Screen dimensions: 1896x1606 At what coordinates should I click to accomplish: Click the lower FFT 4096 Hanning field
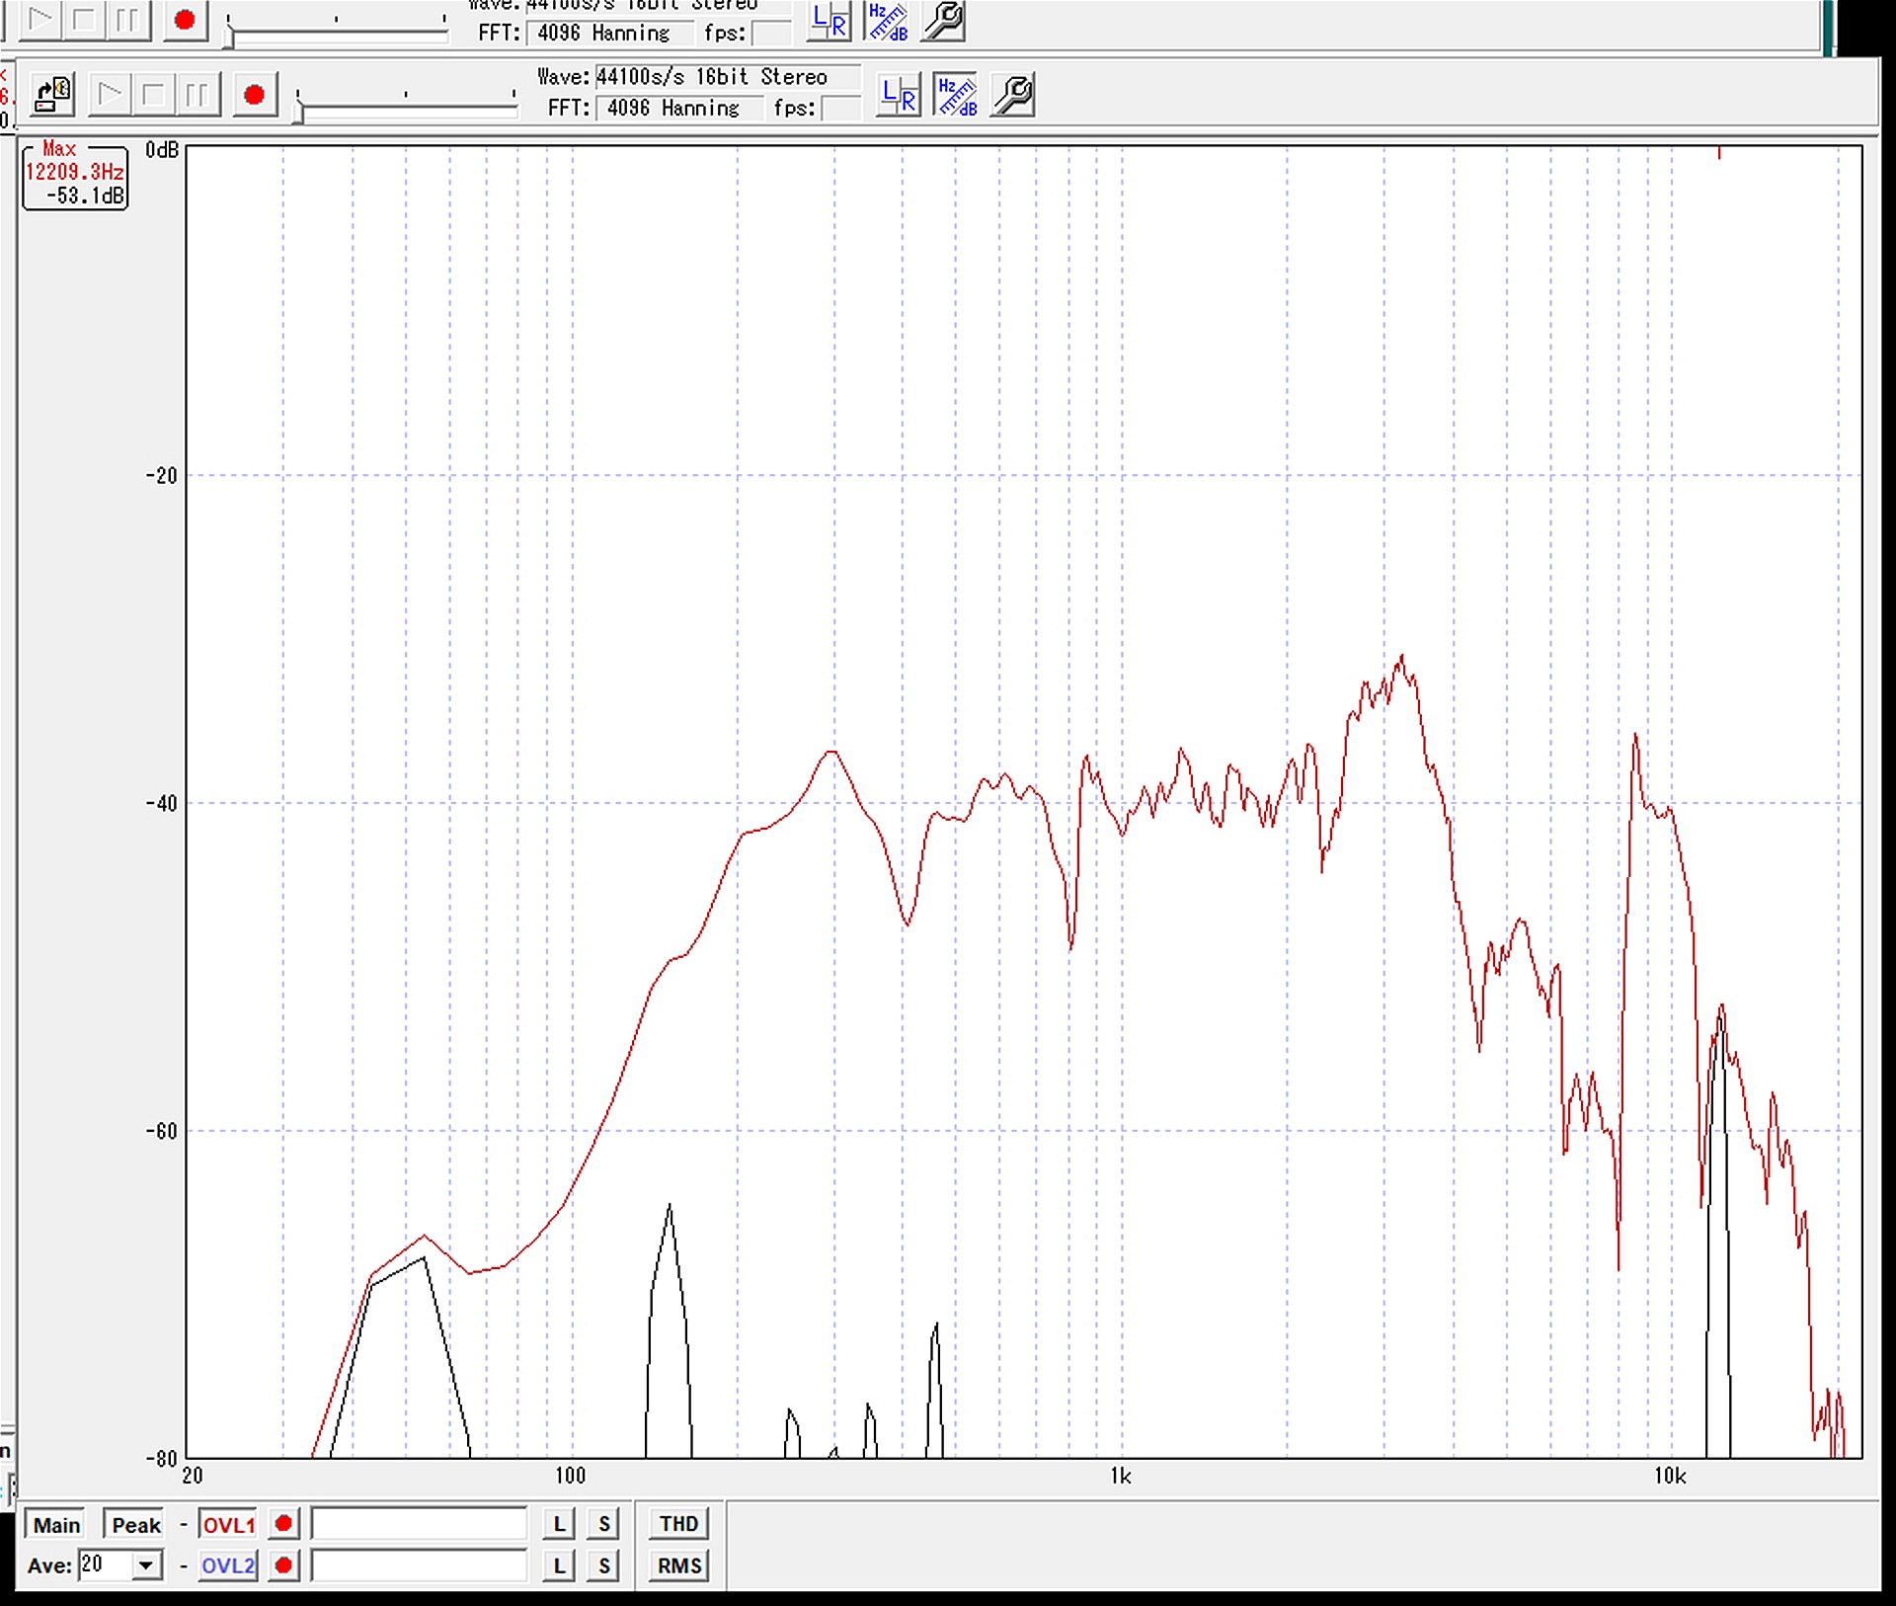pyautogui.click(x=679, y=108)
